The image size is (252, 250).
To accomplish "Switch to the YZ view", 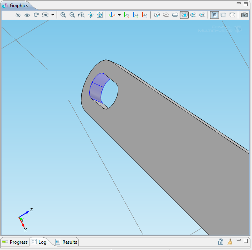I will [x=136, y=15].
